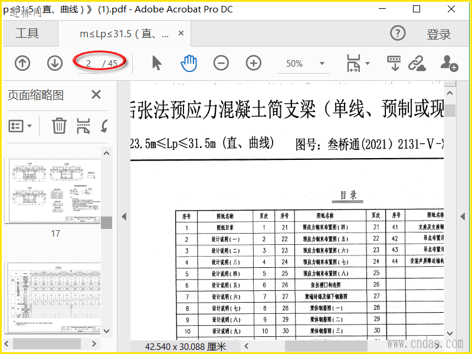
Task: Click the /45 total pages label
Action: (110, 64)
